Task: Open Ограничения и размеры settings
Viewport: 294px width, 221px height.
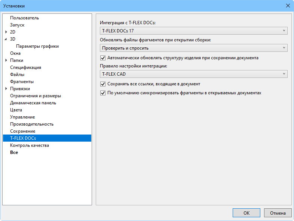Action: 36,96
